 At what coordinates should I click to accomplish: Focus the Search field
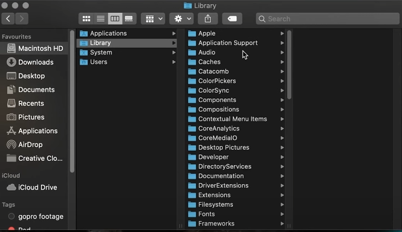pos(328,19)
